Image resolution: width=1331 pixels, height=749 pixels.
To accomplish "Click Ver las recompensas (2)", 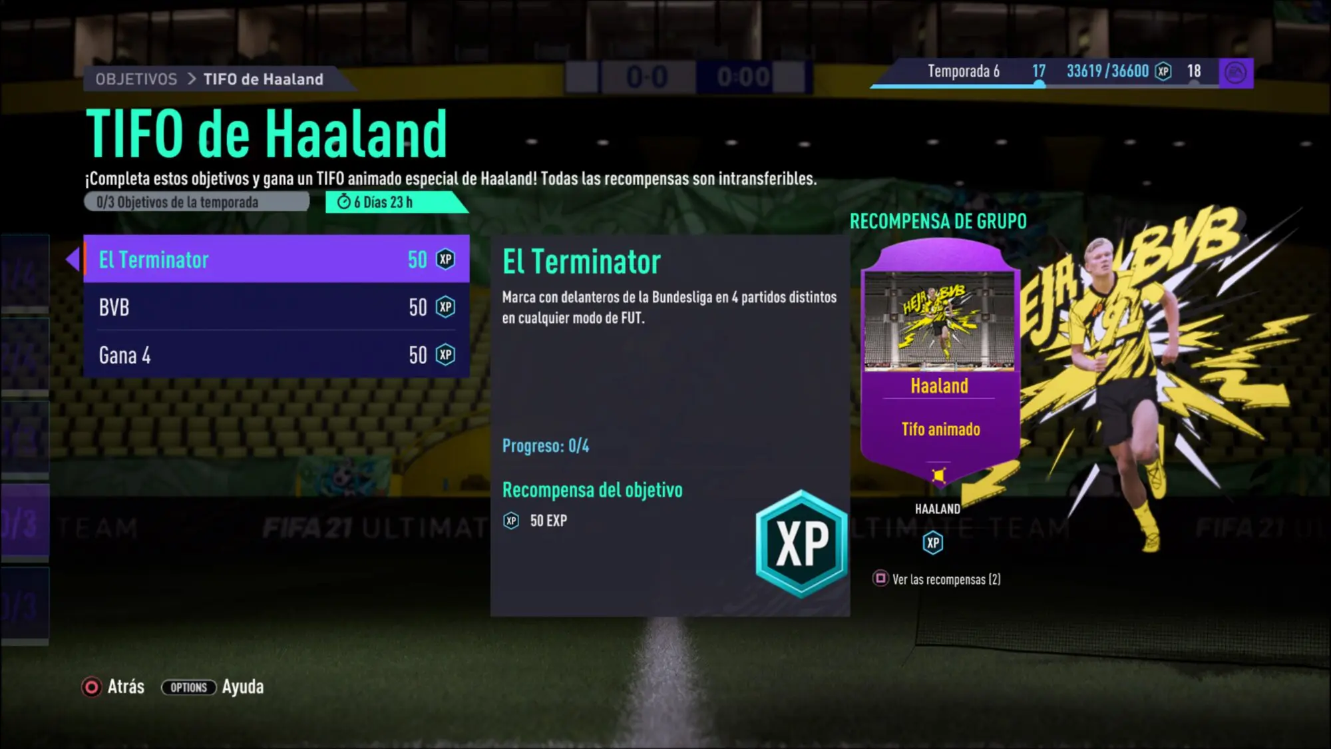I will click(937, 579).
